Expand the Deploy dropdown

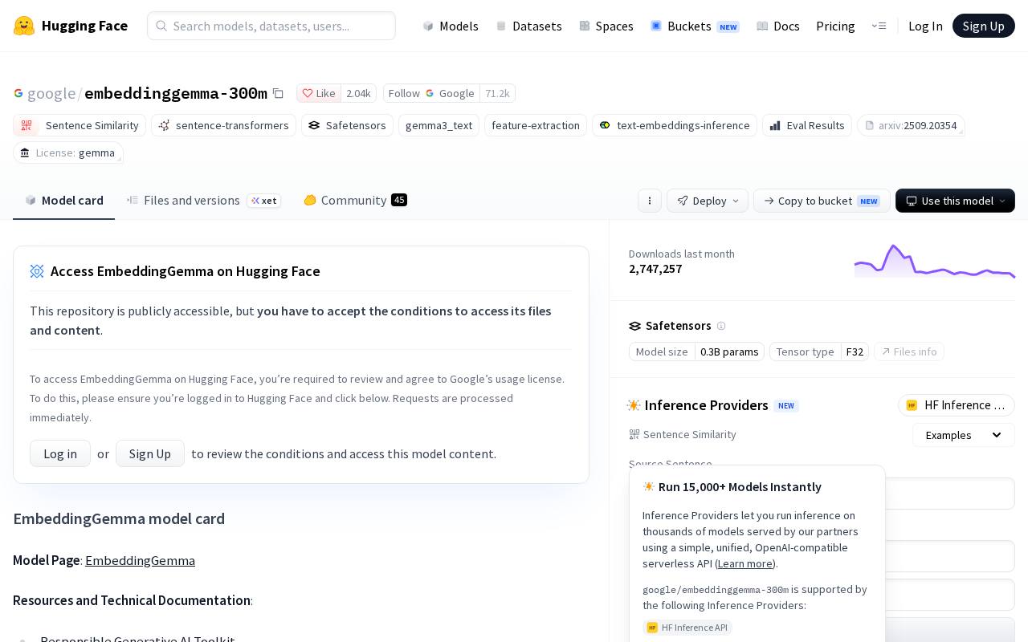[x=708, y=201]
